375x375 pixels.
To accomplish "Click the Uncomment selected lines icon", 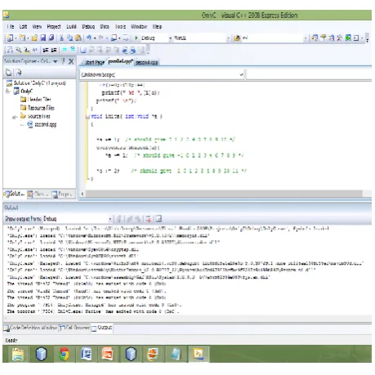I will point(73,50).
